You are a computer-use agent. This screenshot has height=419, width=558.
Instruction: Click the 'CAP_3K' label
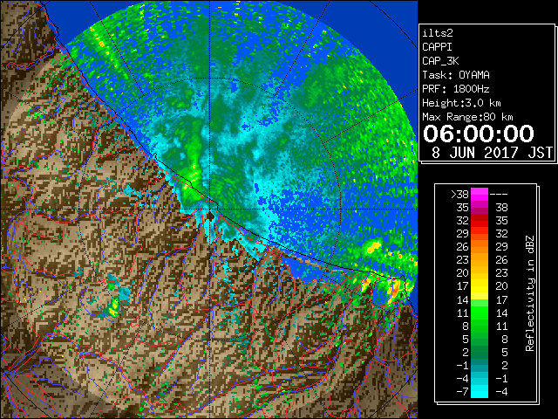(x=440, y=61)
